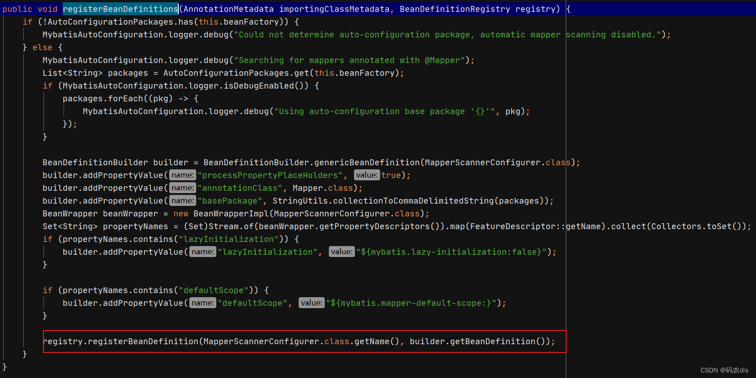
Task: Click propertyNames.contains("defaultScope") condition
Action: tap(158, 290)
